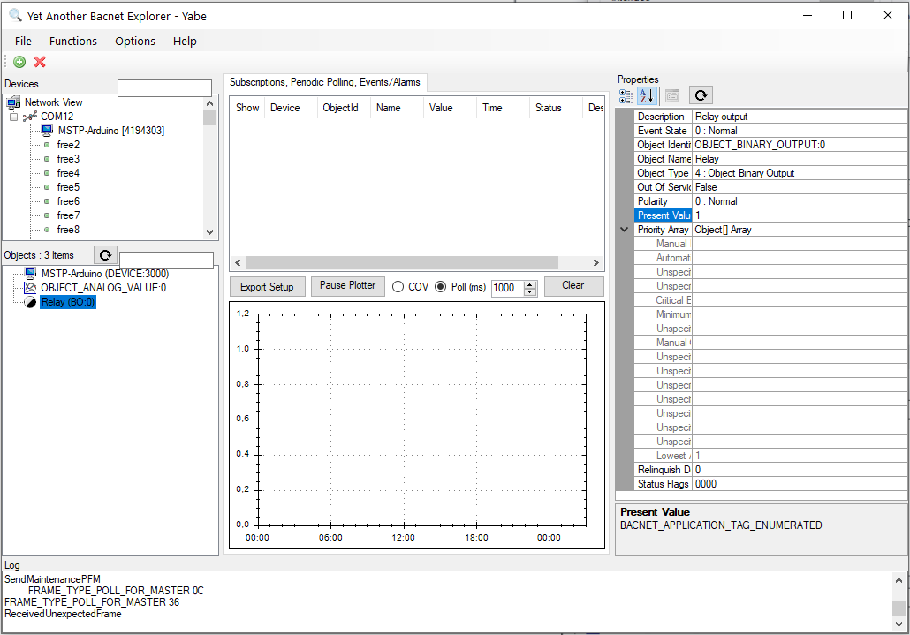Click the free3 node icon
910x635 pixels.
47,159
